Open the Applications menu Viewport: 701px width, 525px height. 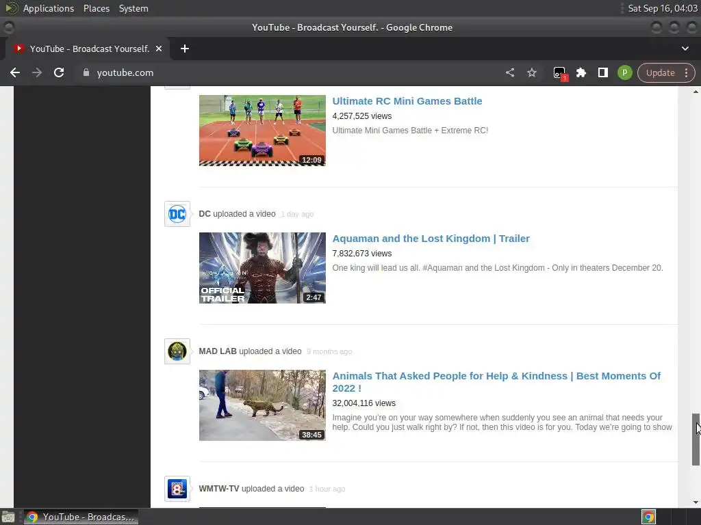[49, 8]
